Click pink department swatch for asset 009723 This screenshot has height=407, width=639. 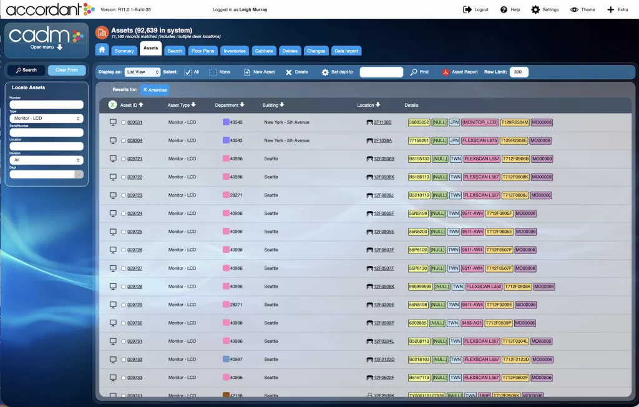(226, 195)
